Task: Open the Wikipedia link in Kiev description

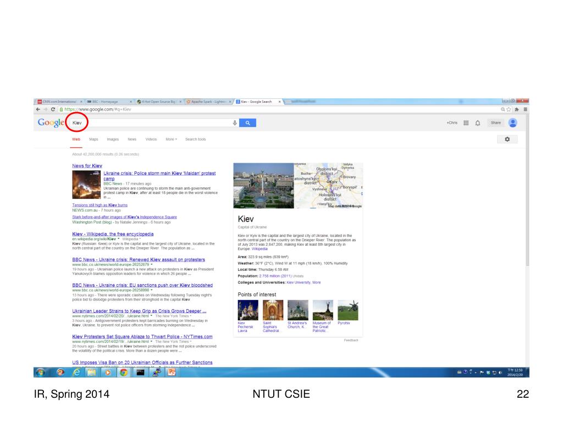Action: pos(260,249)
